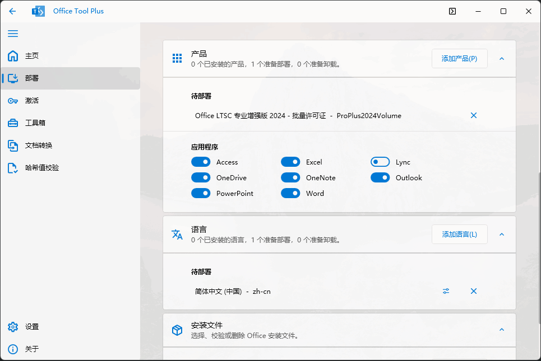Collapse the 语言 section chevron

(501, 235)
